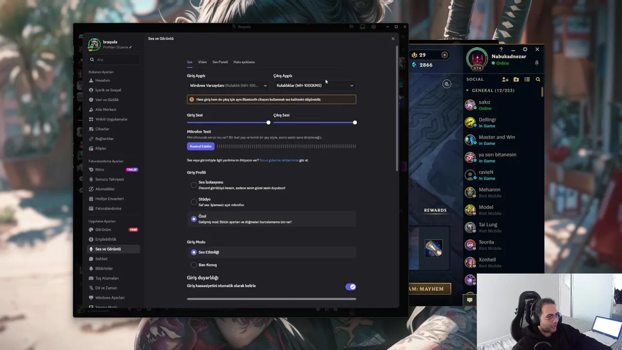Open Giriş Aygıtı input device dropdown

pyautogui.click(x=228, y=86)
